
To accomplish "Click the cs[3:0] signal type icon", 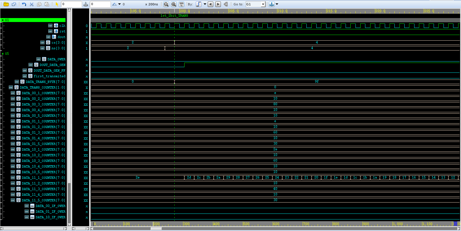I will pos(48,43).
